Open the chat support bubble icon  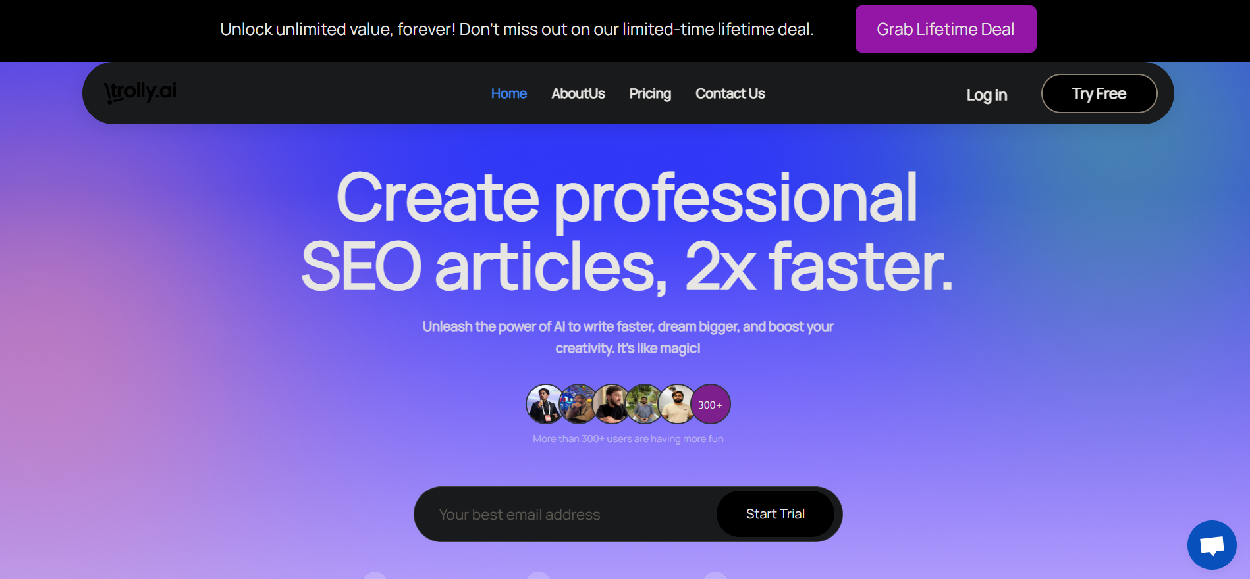click(1212, 545)
